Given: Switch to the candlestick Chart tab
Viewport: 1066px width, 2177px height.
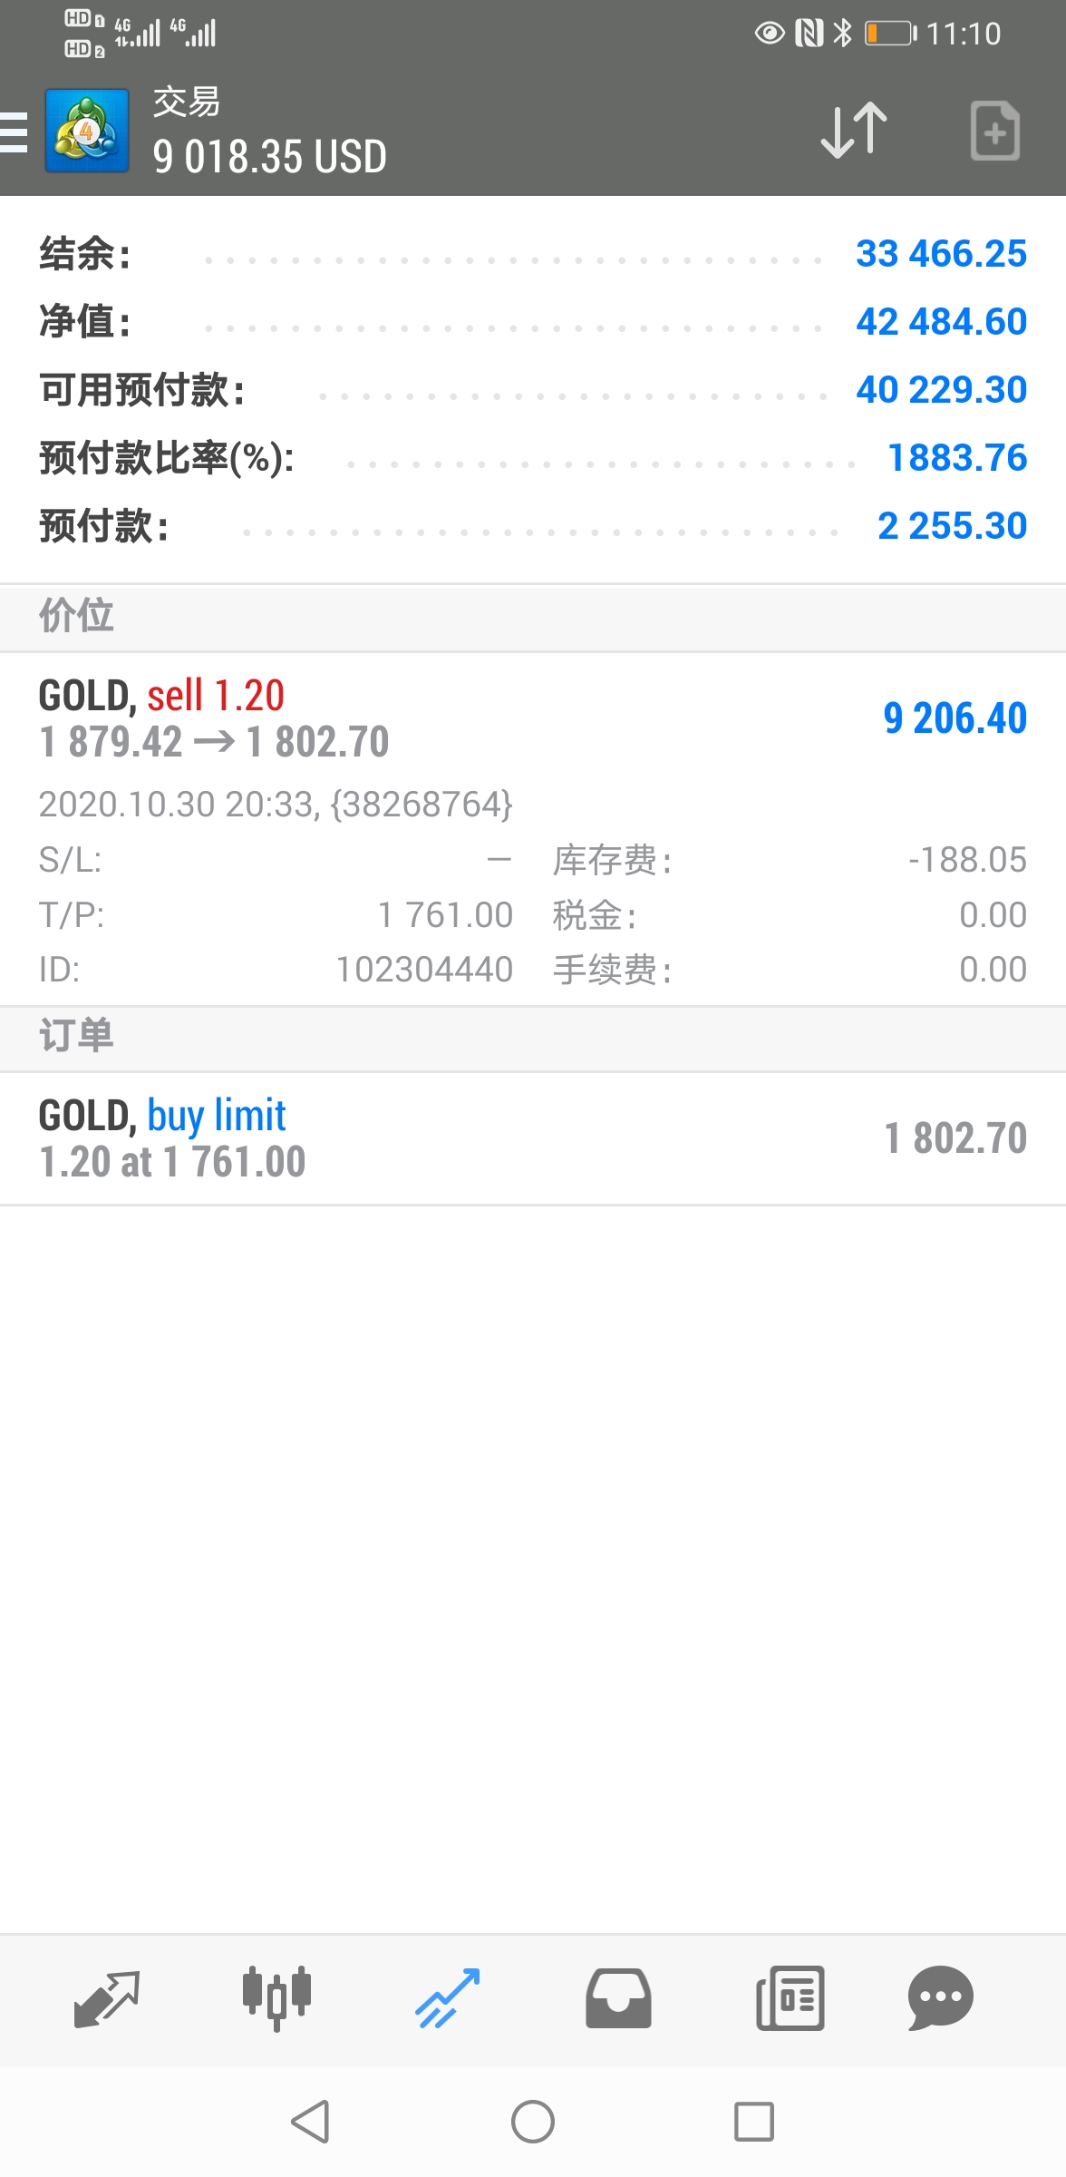Looking at the screenshot, I should [x=276, y=1998].
